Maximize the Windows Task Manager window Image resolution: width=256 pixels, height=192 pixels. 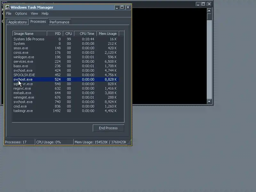(x=122, y=7)
